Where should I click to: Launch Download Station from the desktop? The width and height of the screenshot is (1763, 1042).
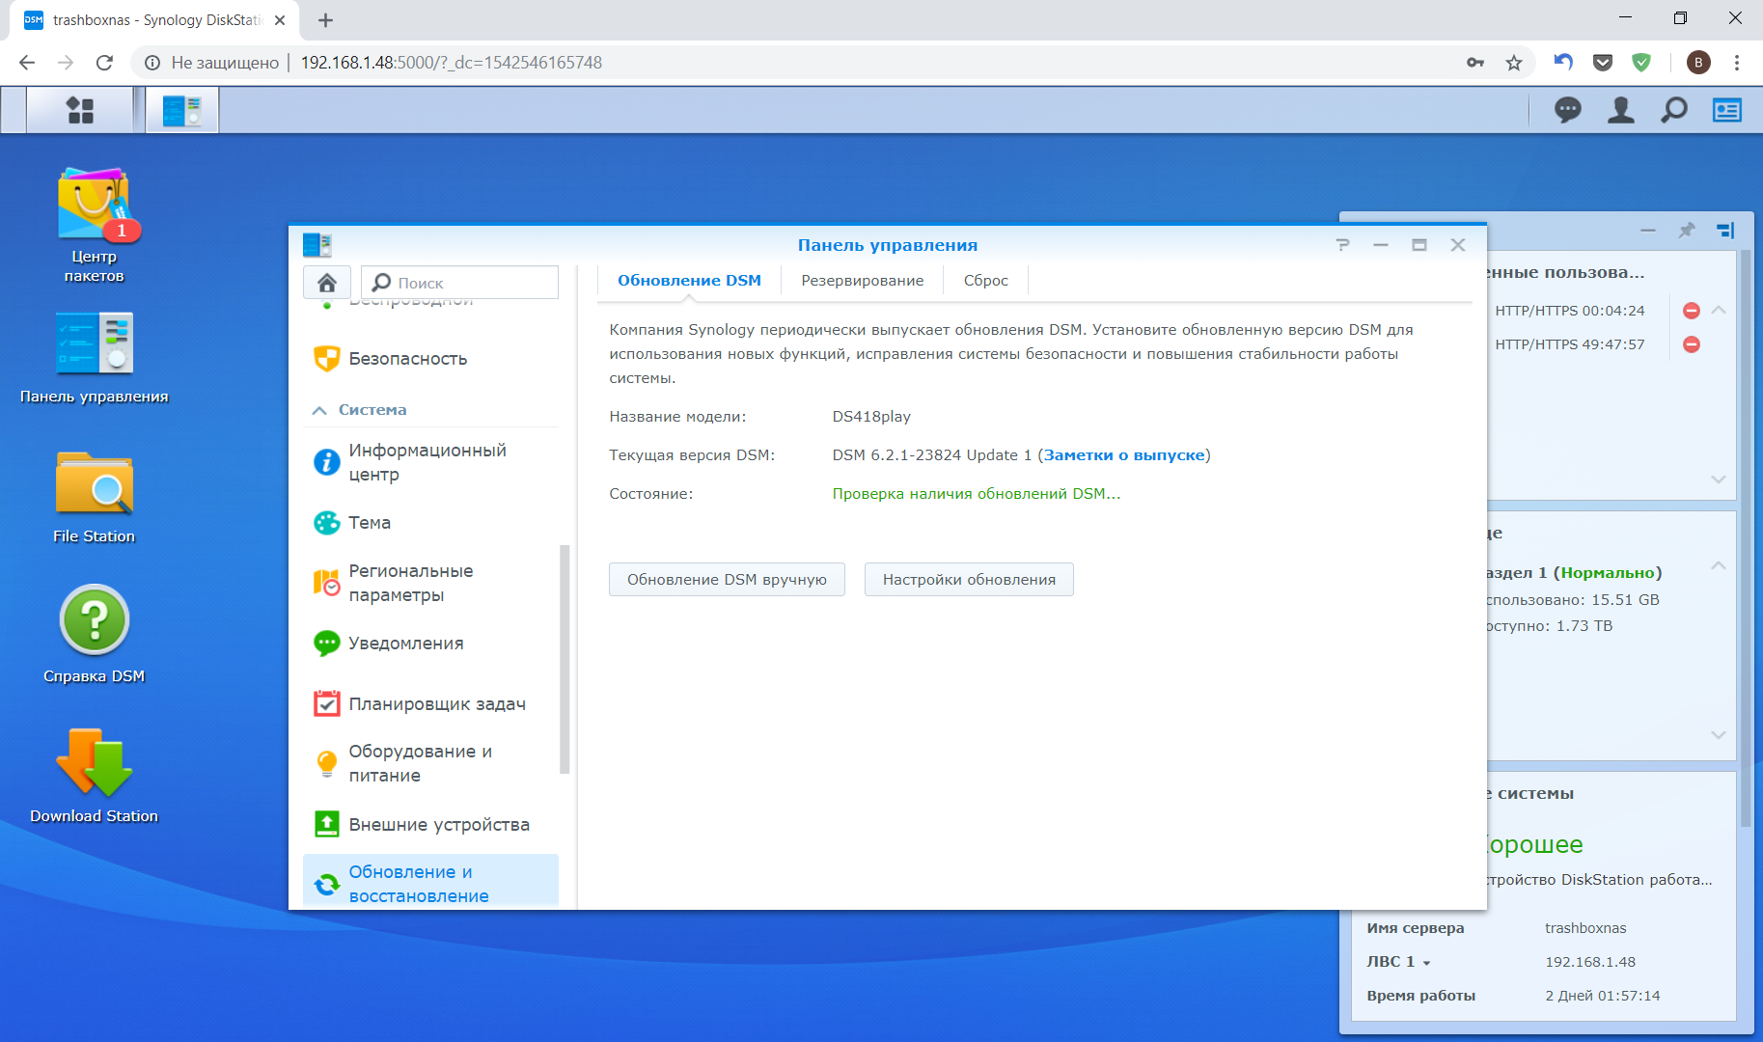(x=95, y=777)
